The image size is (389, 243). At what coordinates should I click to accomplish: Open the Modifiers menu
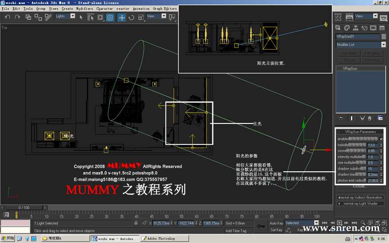pos(84,8)
